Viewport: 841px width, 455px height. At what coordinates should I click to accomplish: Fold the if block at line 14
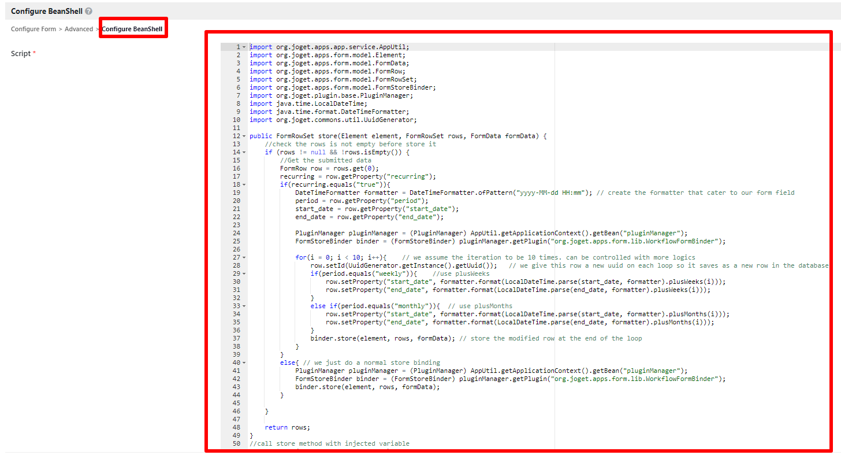click(244, 152)
